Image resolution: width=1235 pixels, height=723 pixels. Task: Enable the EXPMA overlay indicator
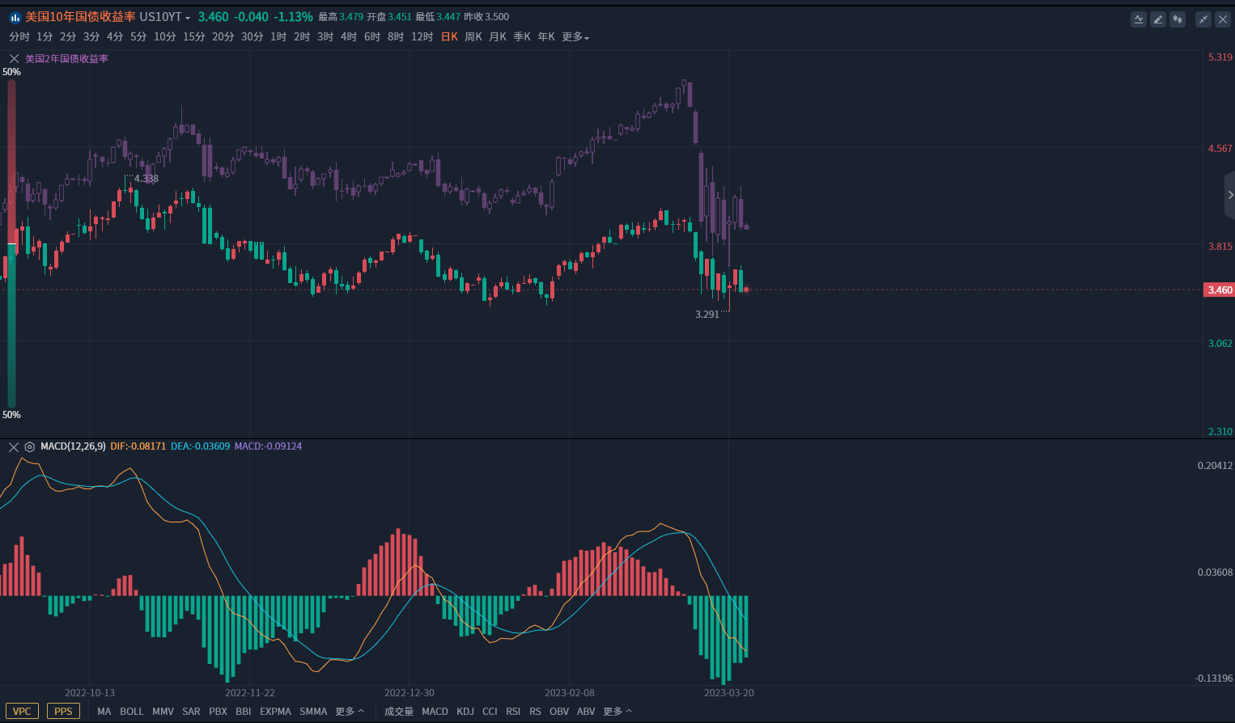pyautogui.click(x=275, y=712)
